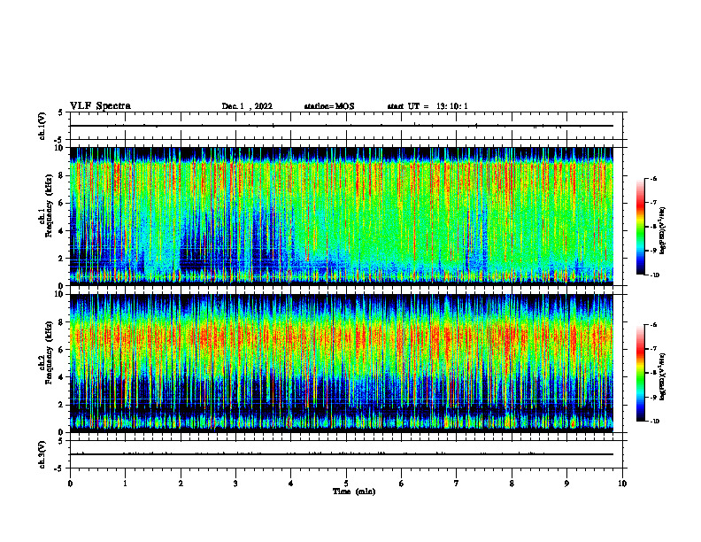Viewport: 701px width, 542px height.
Task: Click time axis tick label "1"
Action: coord(125,484)
